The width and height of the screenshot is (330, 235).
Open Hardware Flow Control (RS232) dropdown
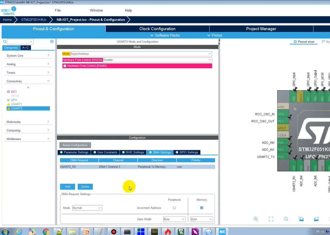click(157, 60)
